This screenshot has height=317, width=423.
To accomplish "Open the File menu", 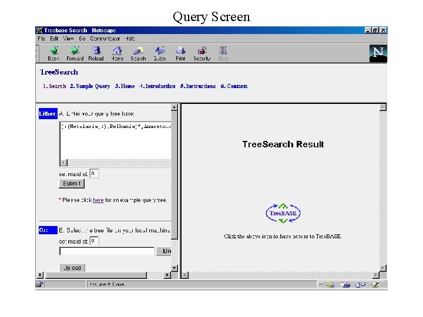I will (x=41, y=39).
